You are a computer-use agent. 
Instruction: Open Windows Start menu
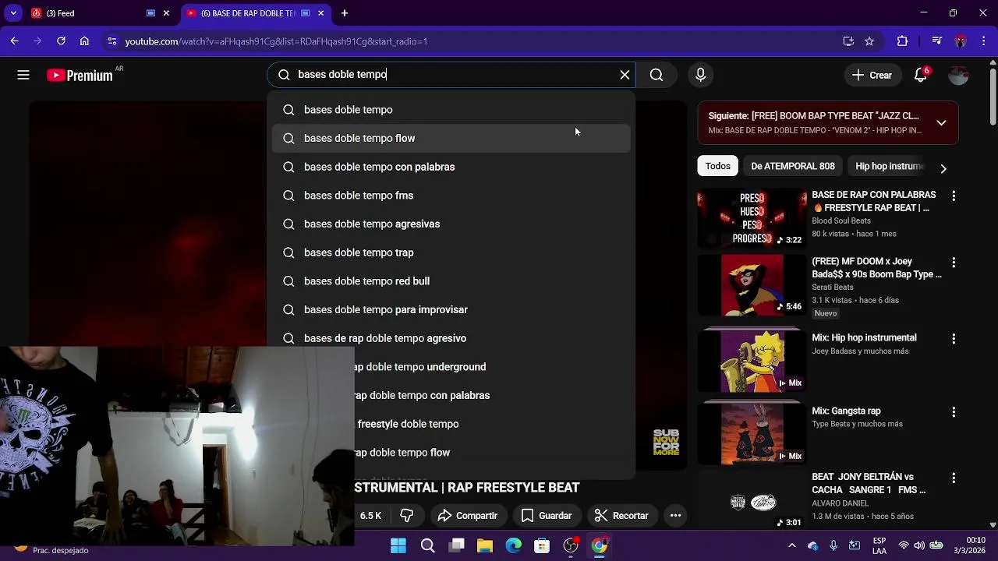pyautogui.click(x=398, y=545)
